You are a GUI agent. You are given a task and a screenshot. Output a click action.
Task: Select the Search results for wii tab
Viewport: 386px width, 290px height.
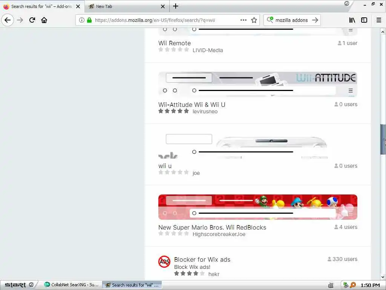pos(42,6)
